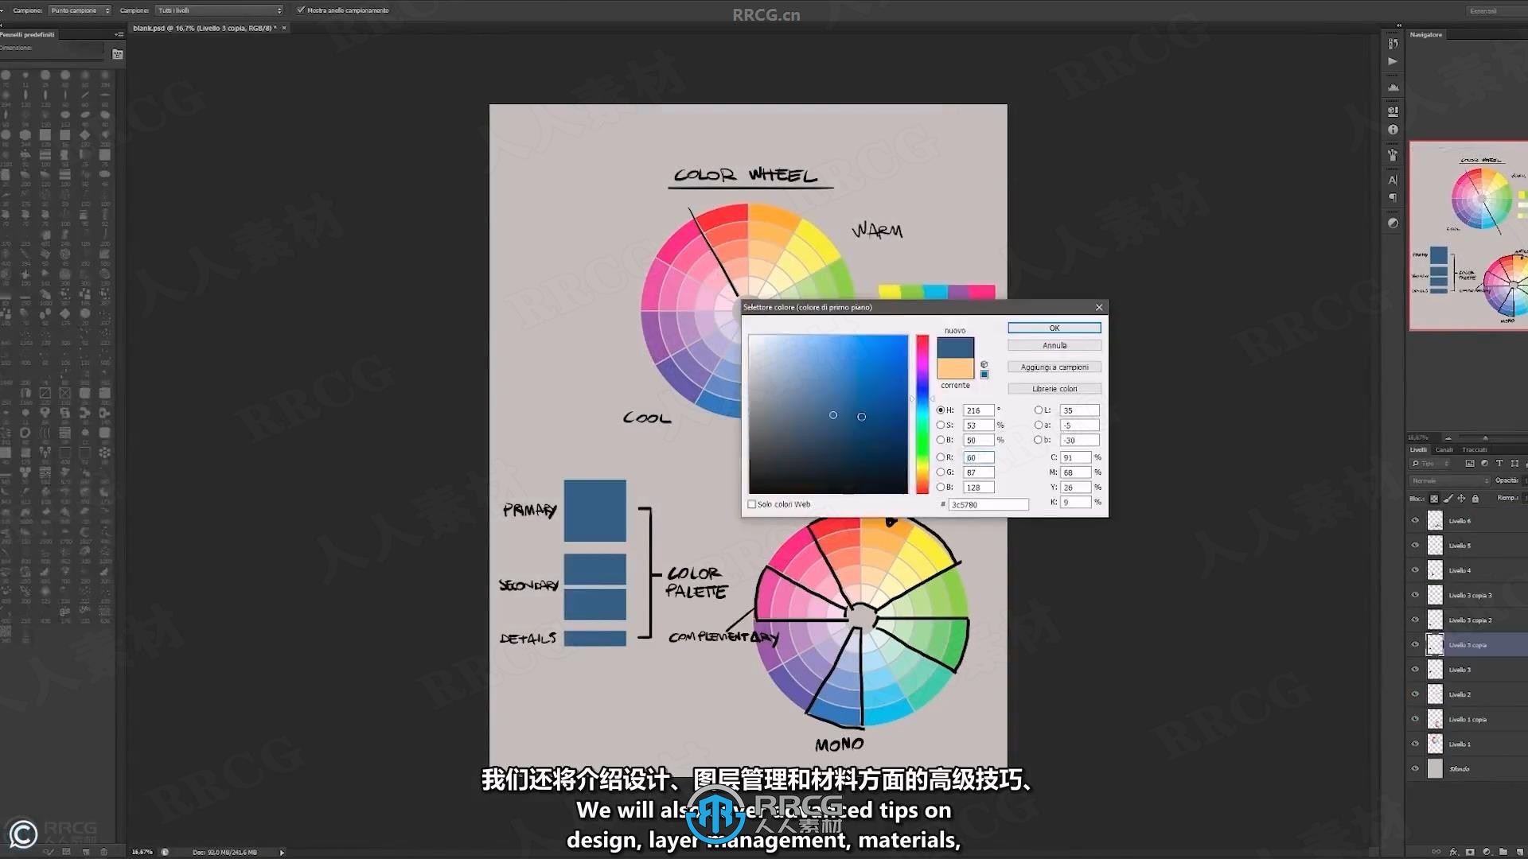Select the H hue radio button
Screen dimensions: 1528x859
point(940,410)
